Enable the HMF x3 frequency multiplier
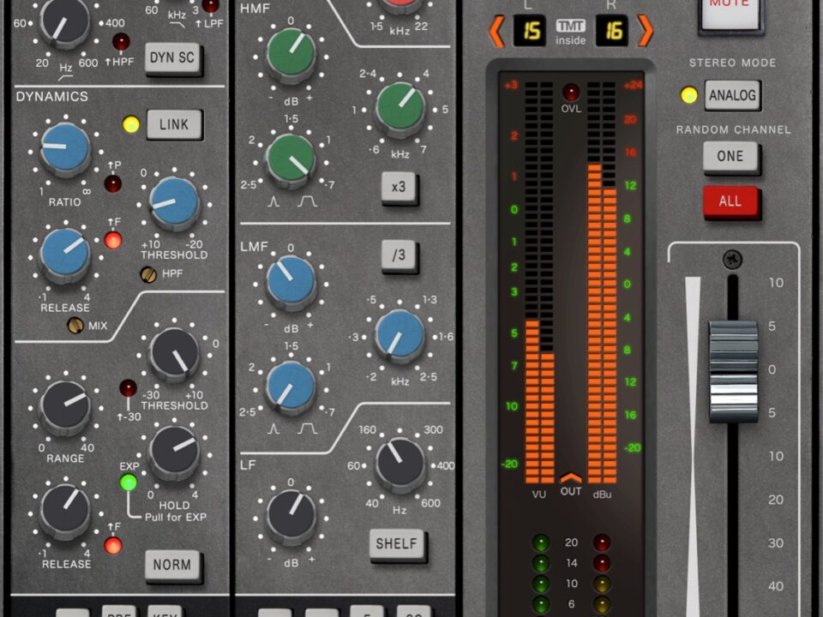Image resolution: width=823 pixels, height=617 pixels. click(399, 188)
